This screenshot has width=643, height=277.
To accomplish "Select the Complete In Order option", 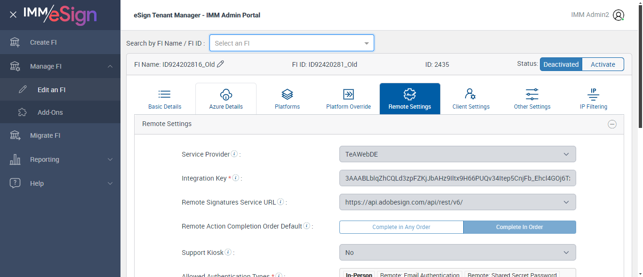I will (519, 227).
